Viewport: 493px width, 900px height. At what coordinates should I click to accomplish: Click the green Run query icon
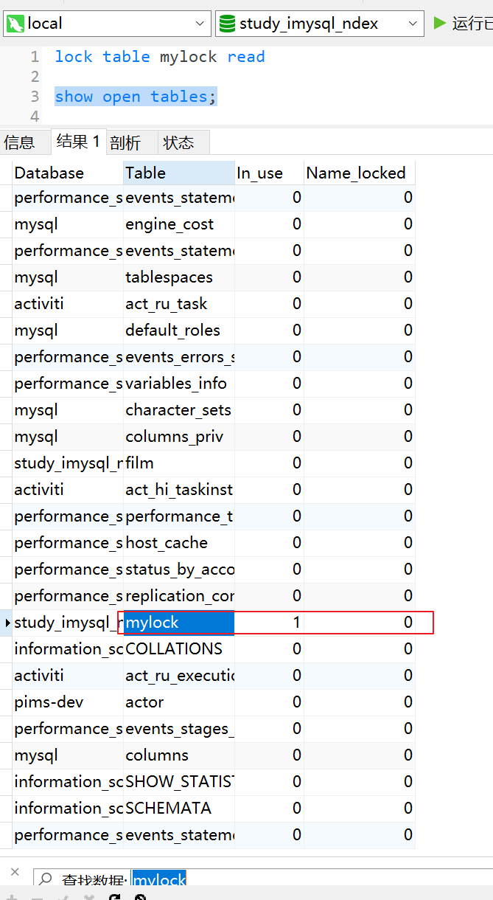[439, 23]
